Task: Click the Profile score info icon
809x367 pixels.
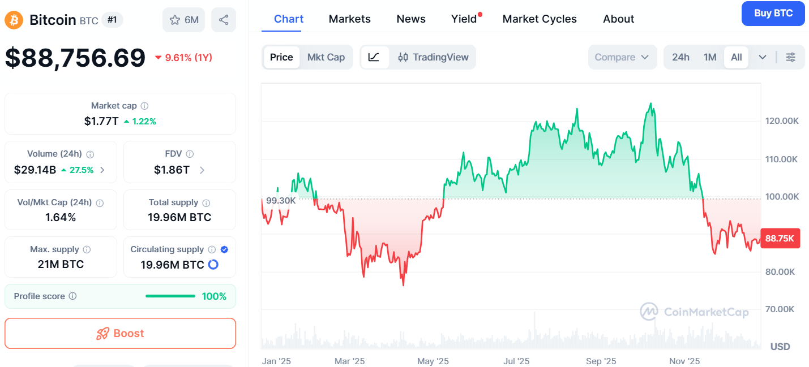Action: [x=73, y=296]
